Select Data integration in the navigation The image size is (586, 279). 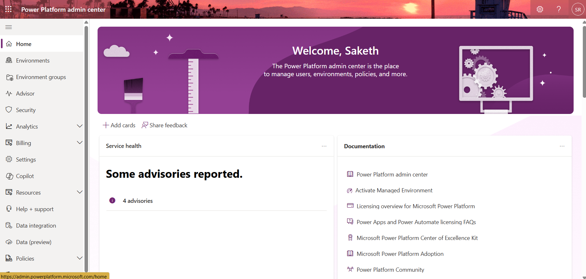click(x=36, y=226)
